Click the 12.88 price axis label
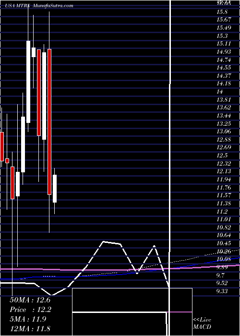 pos(224,140)
